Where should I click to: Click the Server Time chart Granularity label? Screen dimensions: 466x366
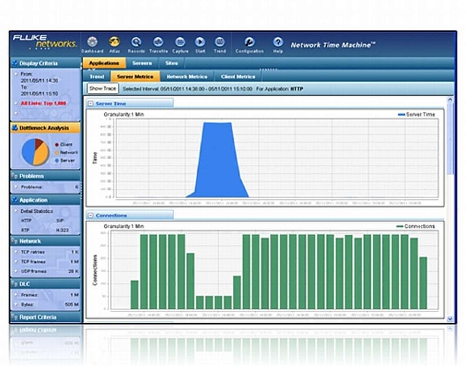pyautogui.click(x=124, y=114)
